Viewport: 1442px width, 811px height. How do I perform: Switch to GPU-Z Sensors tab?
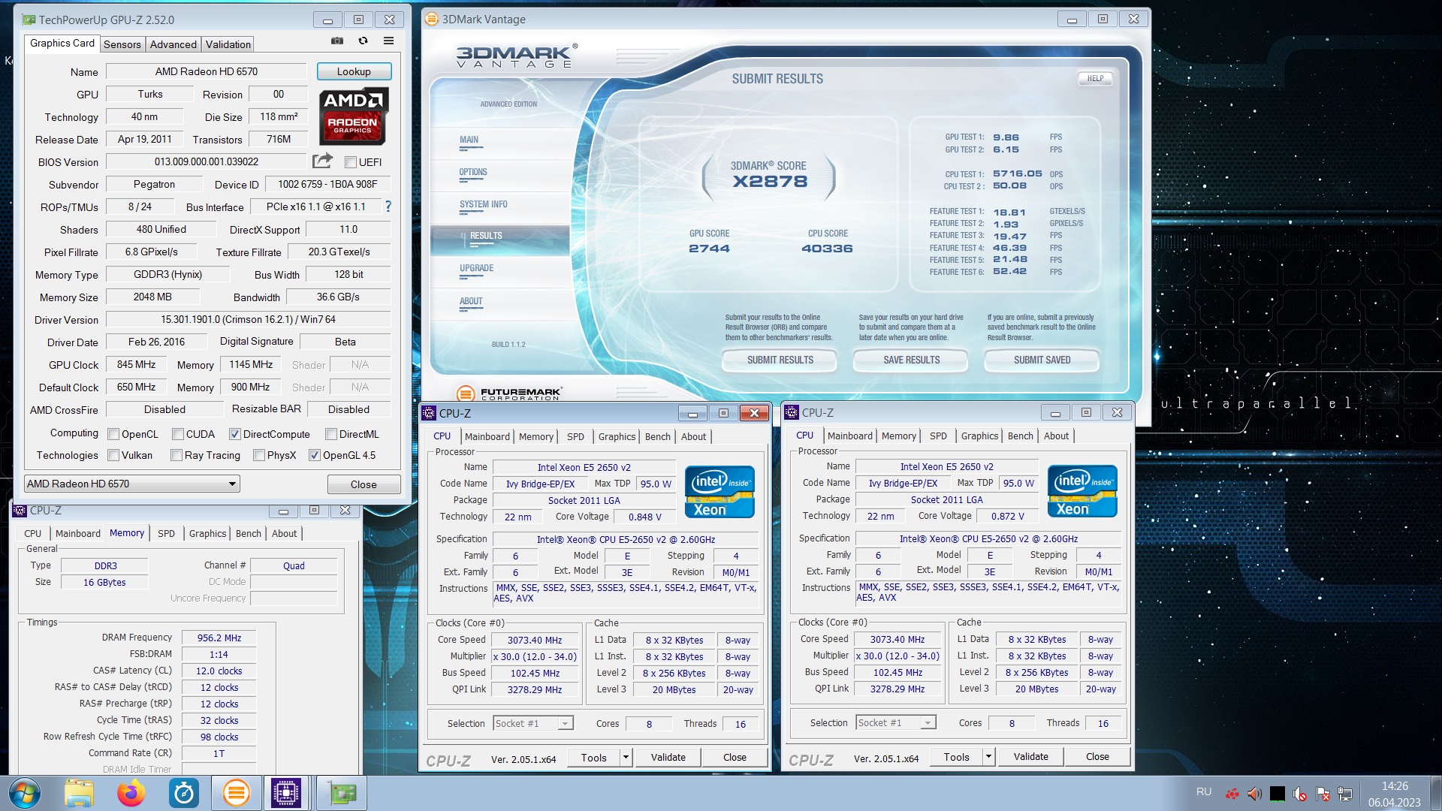click(122, 44)
